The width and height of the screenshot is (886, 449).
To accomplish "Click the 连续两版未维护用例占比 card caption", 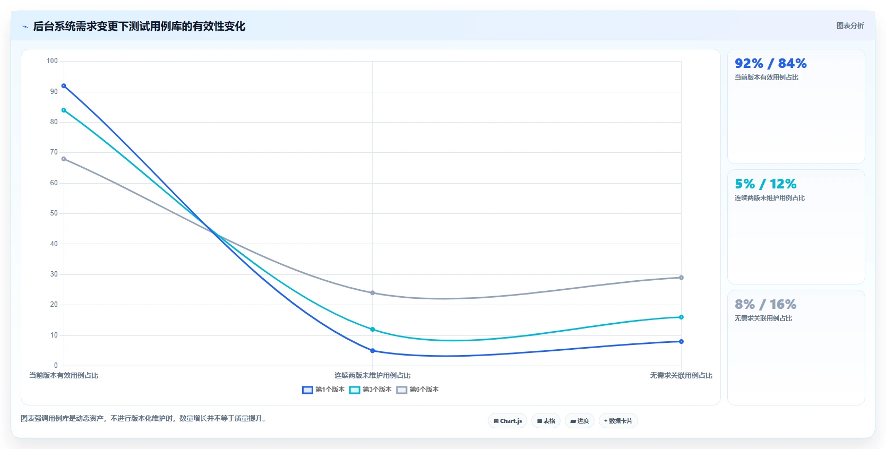I will pyautogui.click(x=770, y=198).
